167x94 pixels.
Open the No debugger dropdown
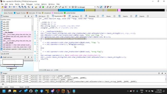tap(86, 7)
